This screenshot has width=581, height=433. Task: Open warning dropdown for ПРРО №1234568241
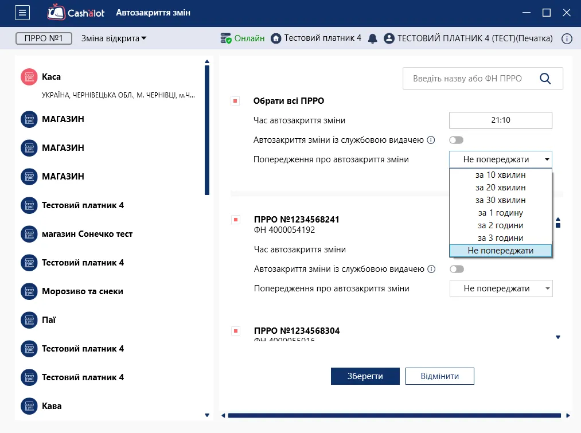(x=501, y=288)
